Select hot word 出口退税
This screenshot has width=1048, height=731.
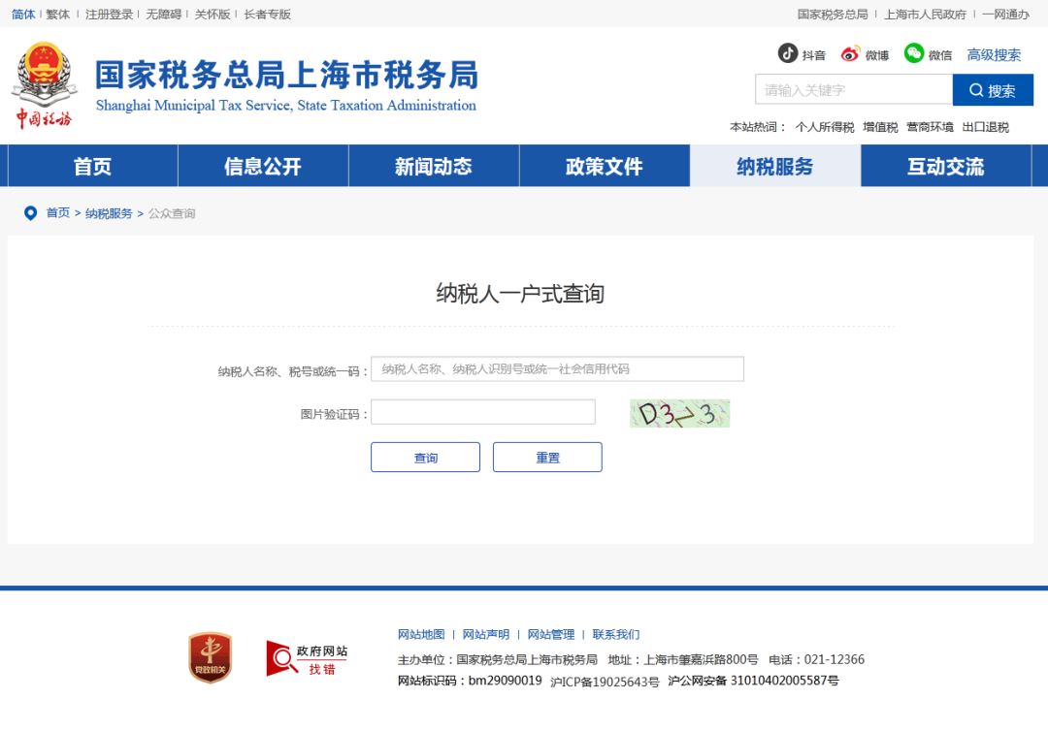coord(986,127)
